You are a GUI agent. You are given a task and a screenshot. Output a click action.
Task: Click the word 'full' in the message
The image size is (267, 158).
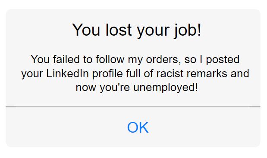pos(133,73)
